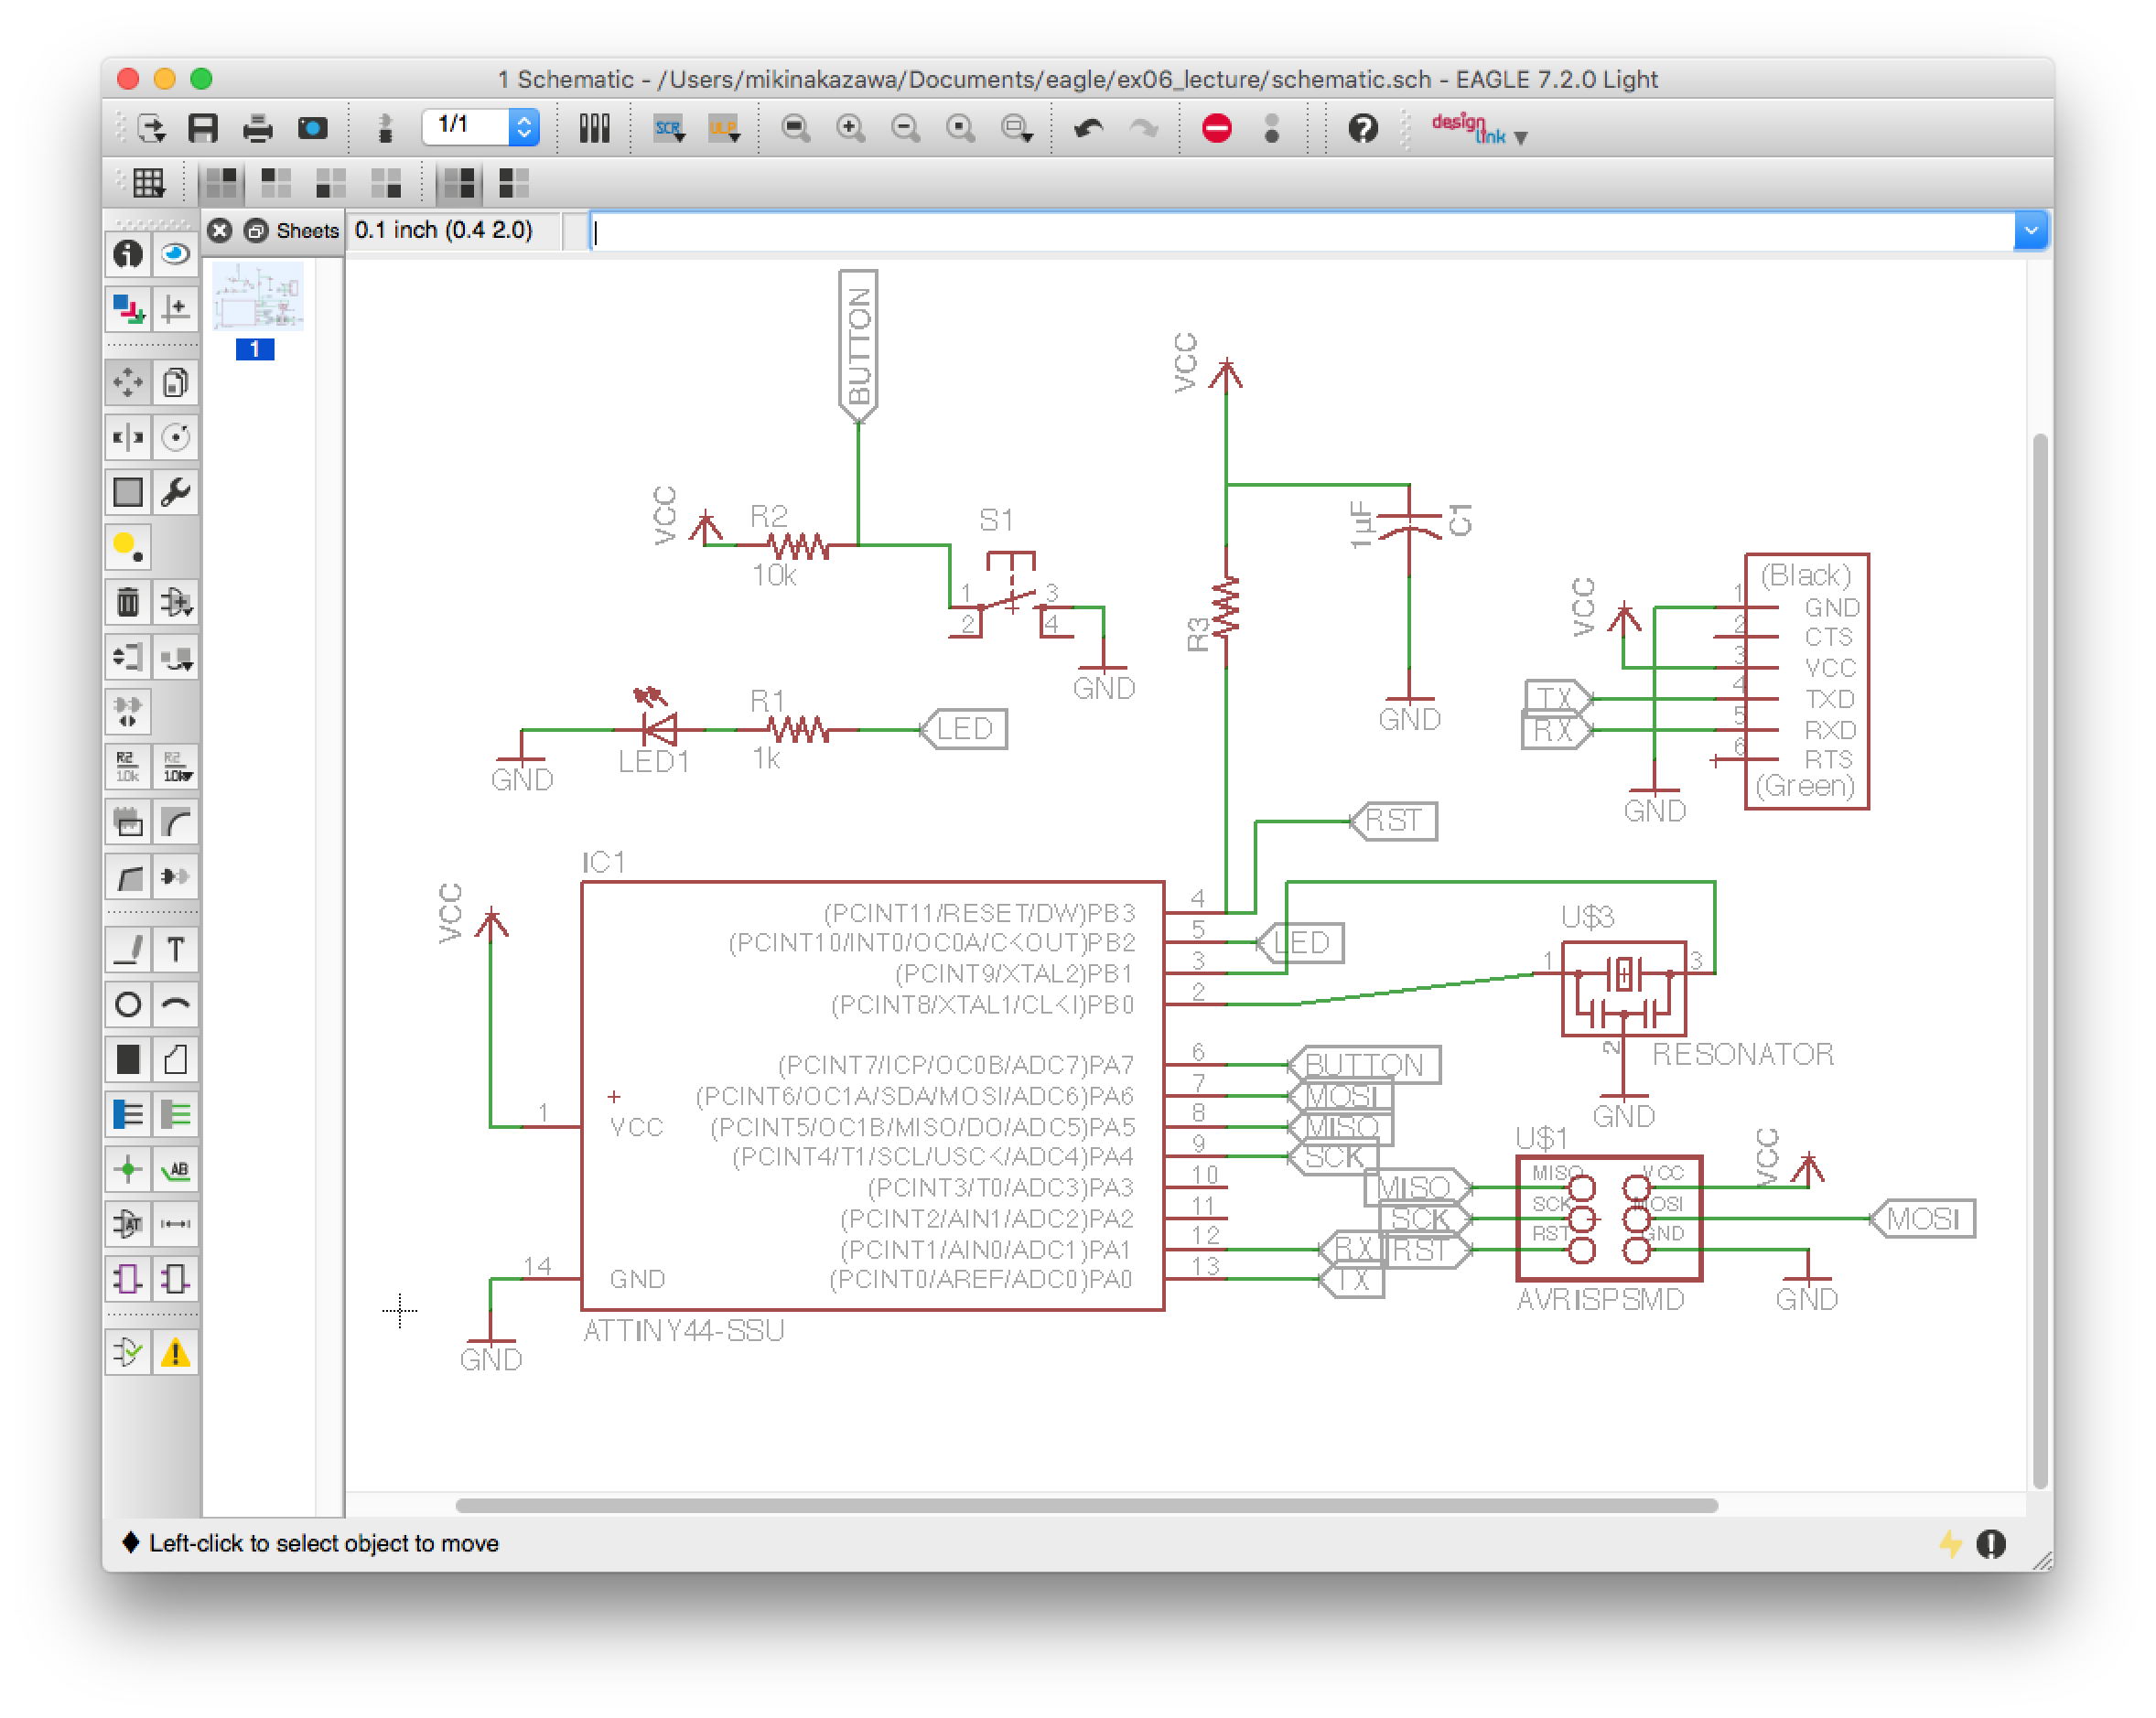The image size is (2156, 1718).
Task: Select the Smash tool
Action: 128,821
